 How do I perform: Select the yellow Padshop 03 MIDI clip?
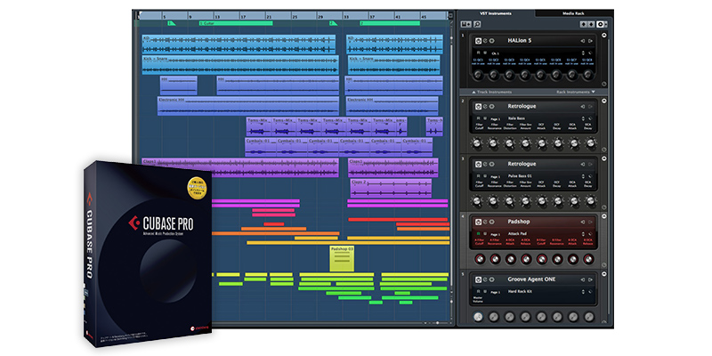342,259
